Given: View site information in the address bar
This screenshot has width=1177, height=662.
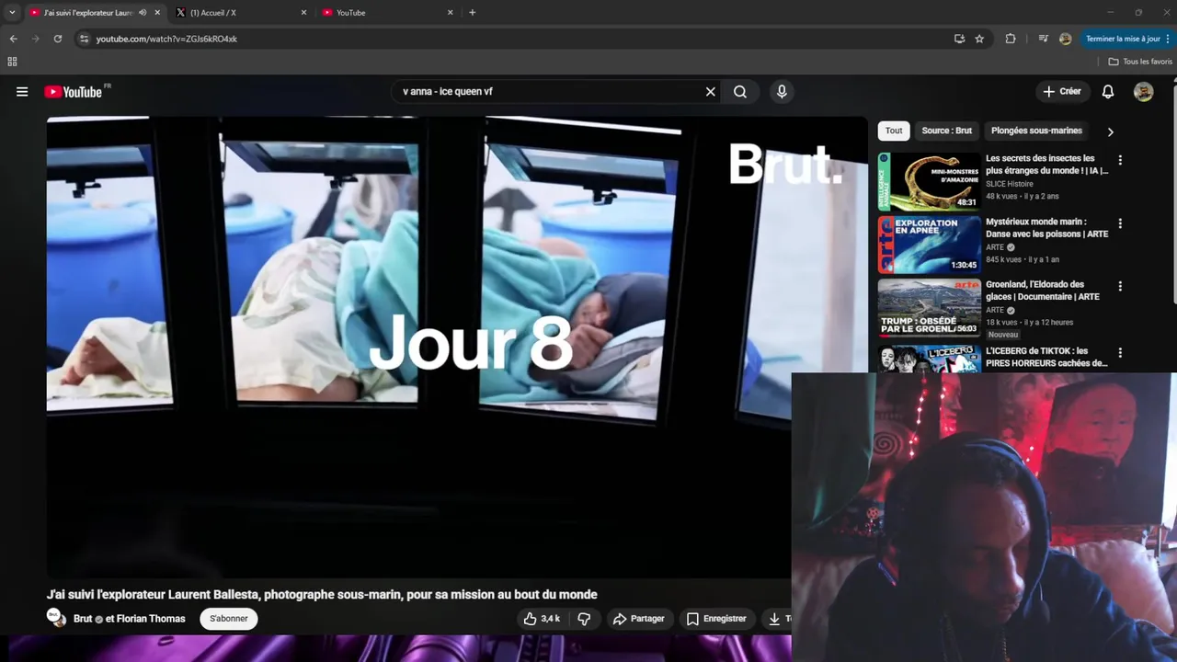Looking at the screenshot, I should 84,39.
